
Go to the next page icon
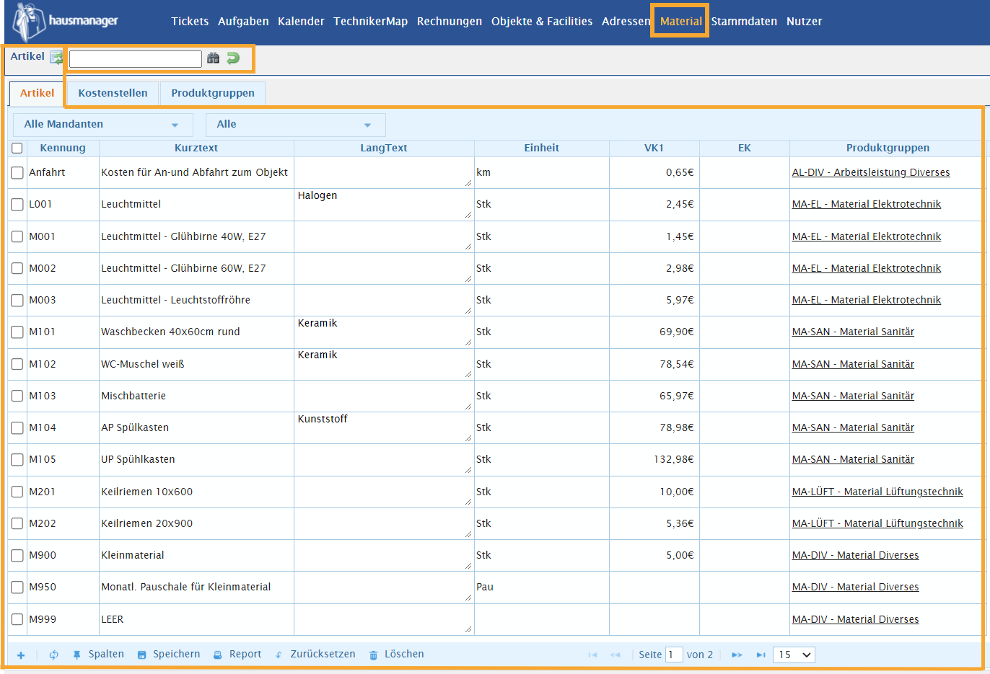point(737,655)
